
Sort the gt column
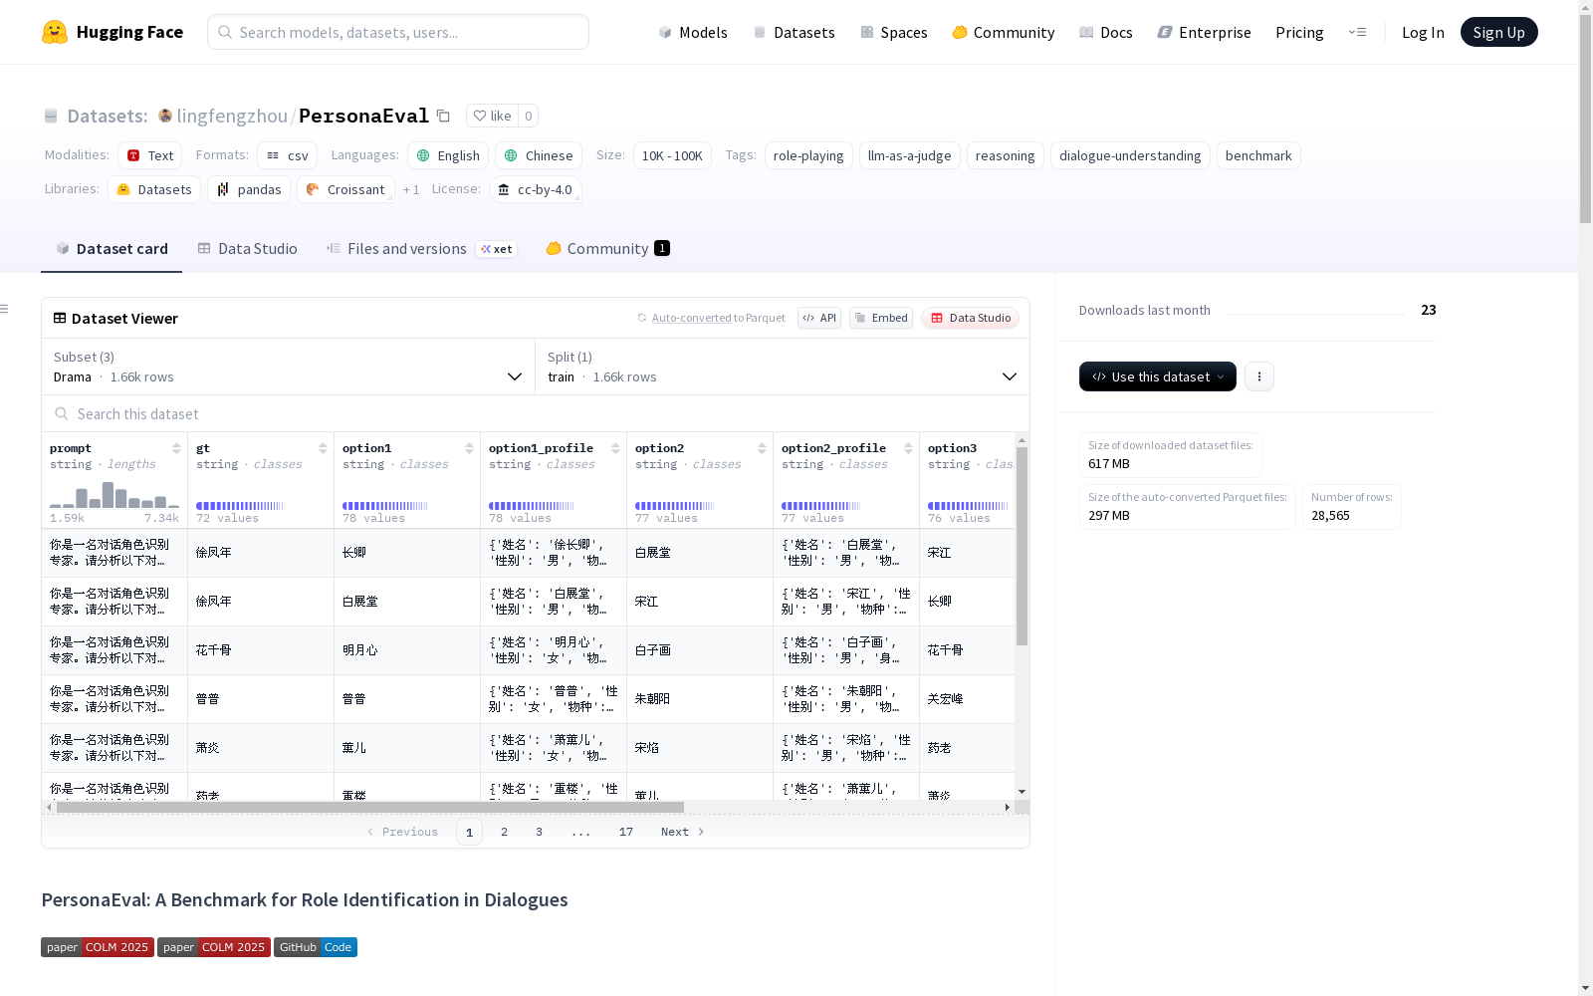pyautogui.click(x=323, y=448)
